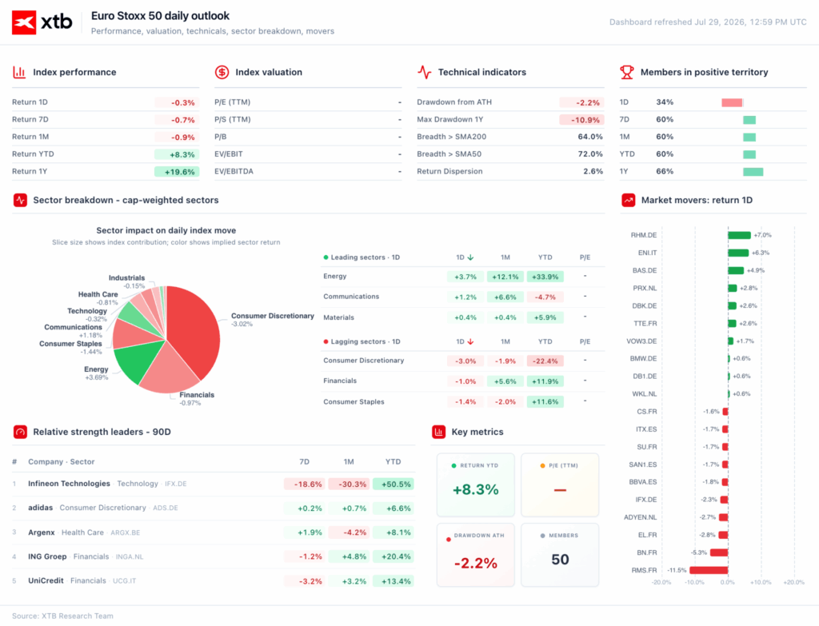
Task: Open the Infineon Technologies row
Action: pos(213,484)
